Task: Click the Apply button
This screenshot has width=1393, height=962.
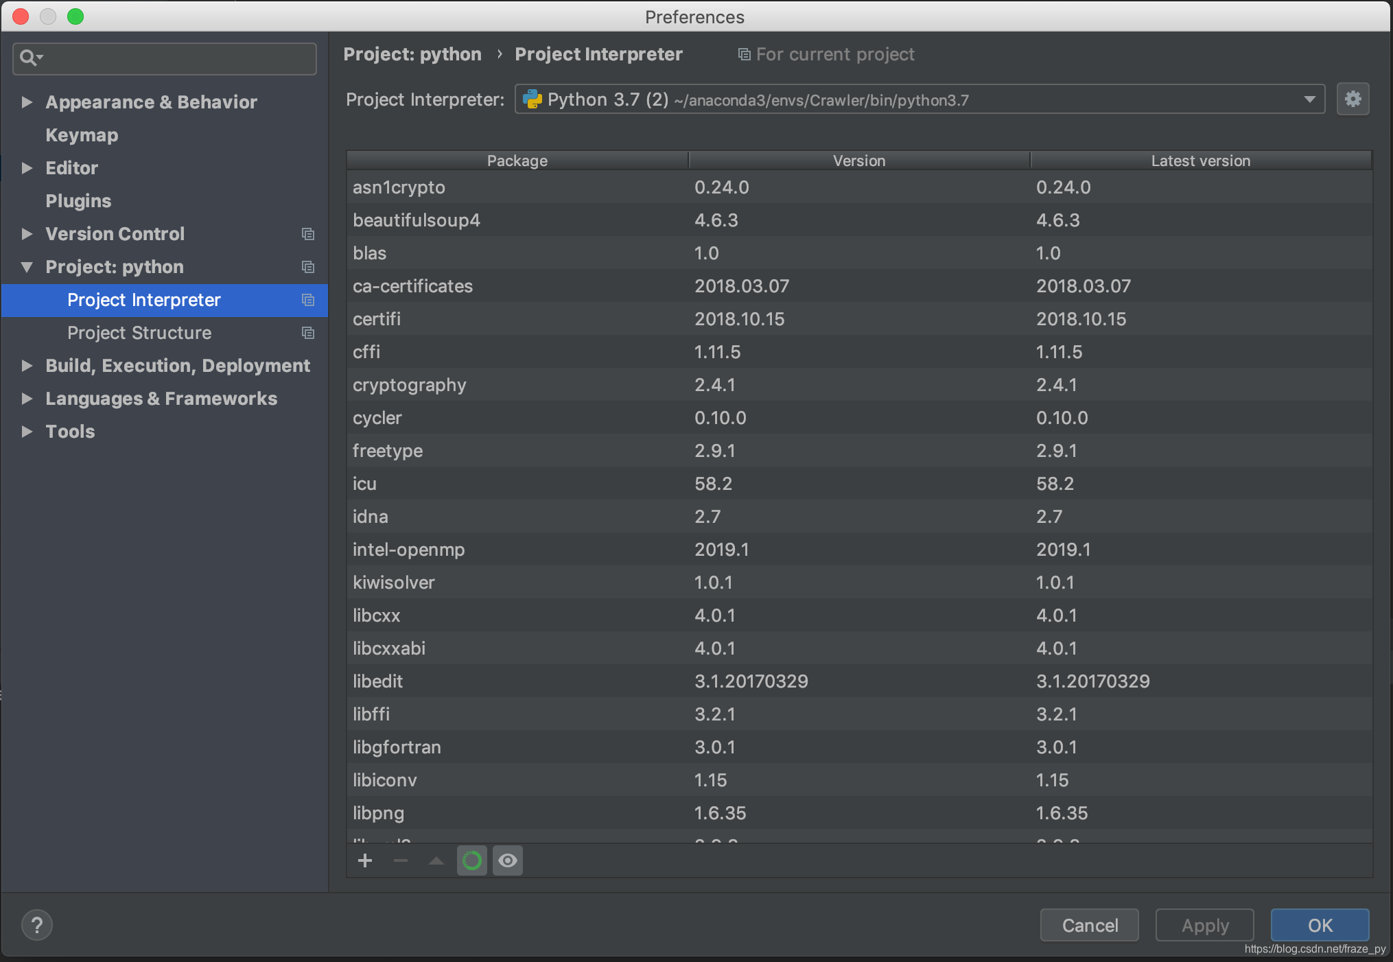Action: (x=1205, y=925)
